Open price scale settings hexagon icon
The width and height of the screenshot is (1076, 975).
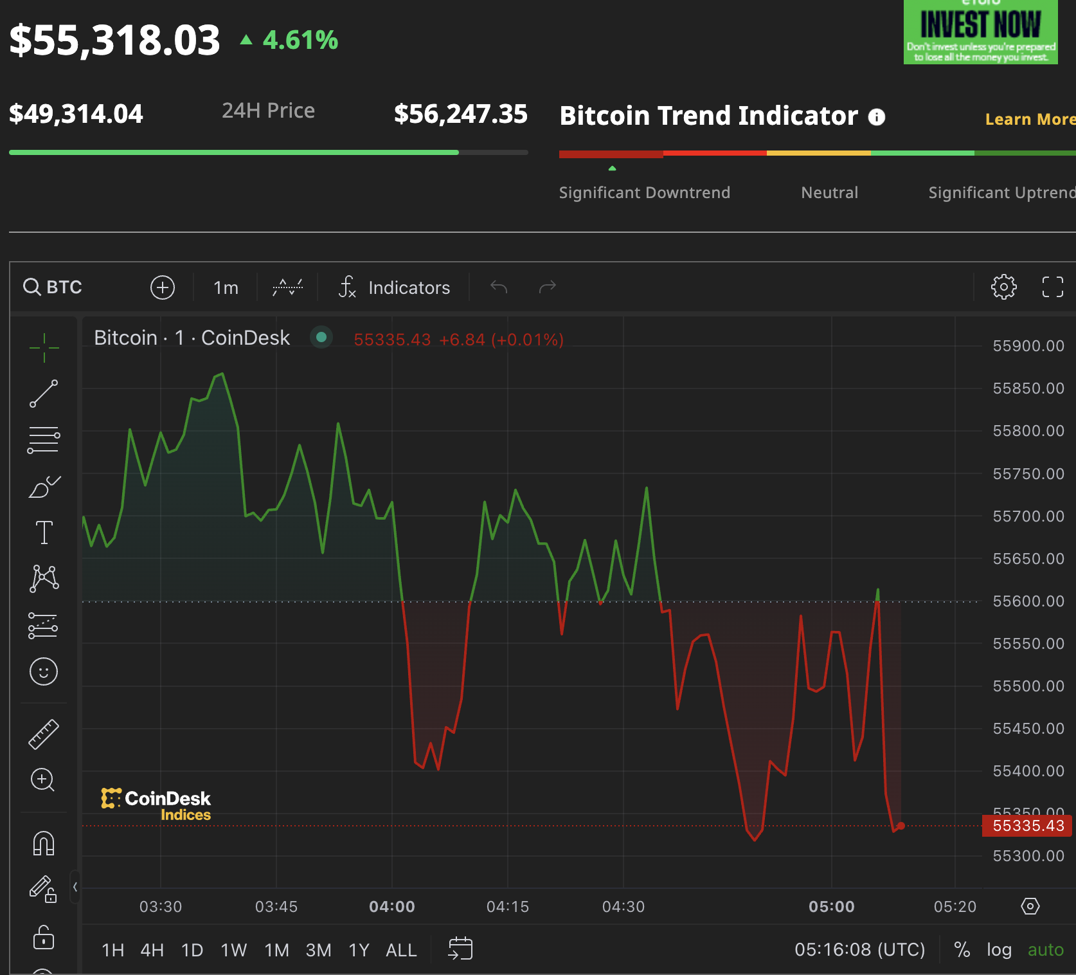(x=1030, y=906)
